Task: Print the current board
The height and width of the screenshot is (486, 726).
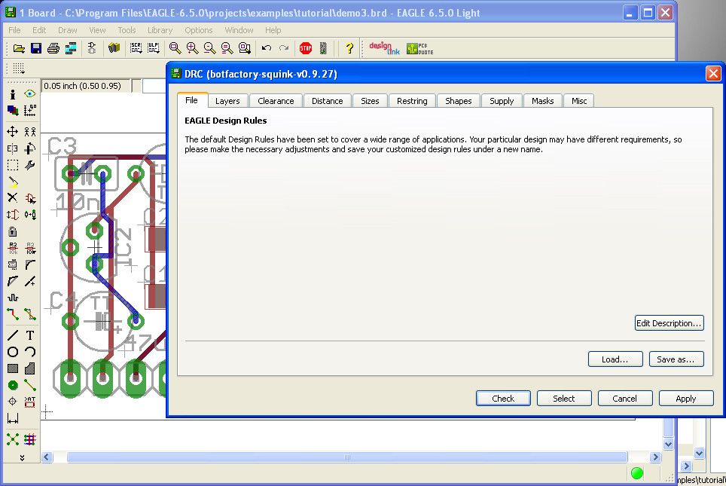Action: 53,47
